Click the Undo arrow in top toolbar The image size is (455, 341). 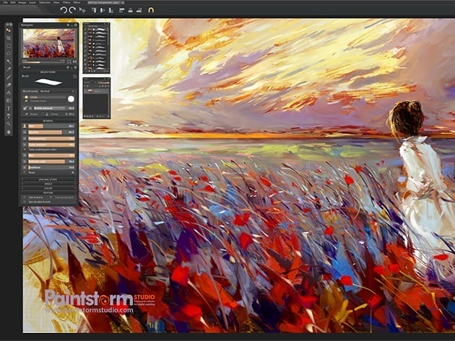64,10
